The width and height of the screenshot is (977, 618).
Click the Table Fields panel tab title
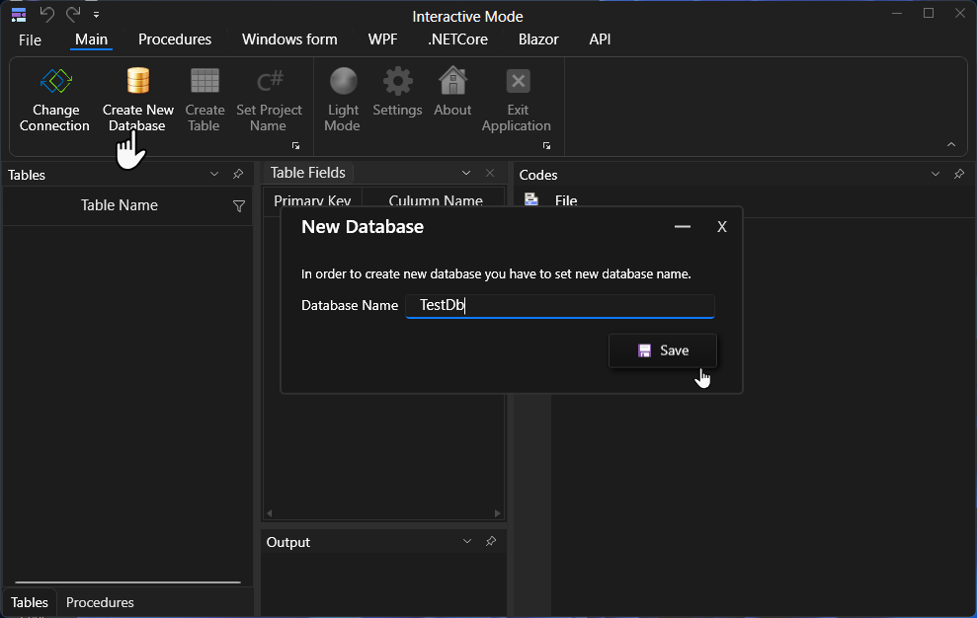[x=308, y=173]
